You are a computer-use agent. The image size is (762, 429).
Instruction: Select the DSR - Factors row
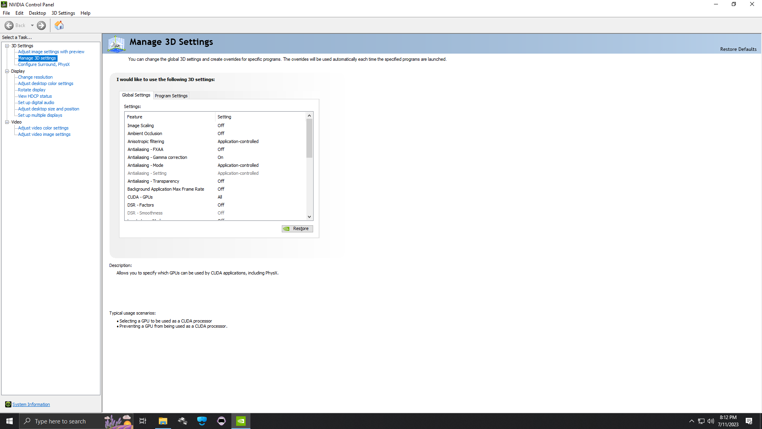[x=216, y=205]
